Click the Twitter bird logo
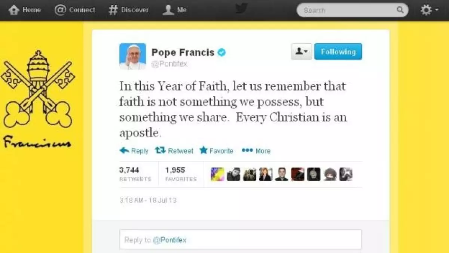 pyautogui.click(x=241, y=9)
